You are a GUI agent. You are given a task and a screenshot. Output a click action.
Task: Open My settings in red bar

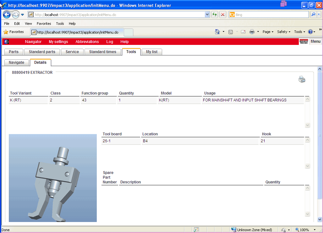(58, 42)
